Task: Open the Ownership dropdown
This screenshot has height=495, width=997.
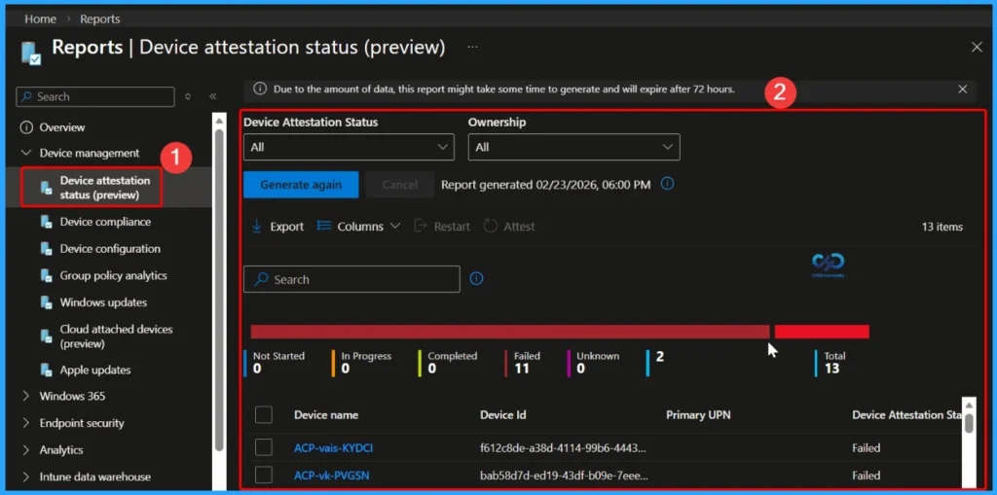Action: pos(574,147)
